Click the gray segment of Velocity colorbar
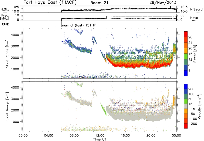The height and width of the screenshot is (141, 204). 186,106
